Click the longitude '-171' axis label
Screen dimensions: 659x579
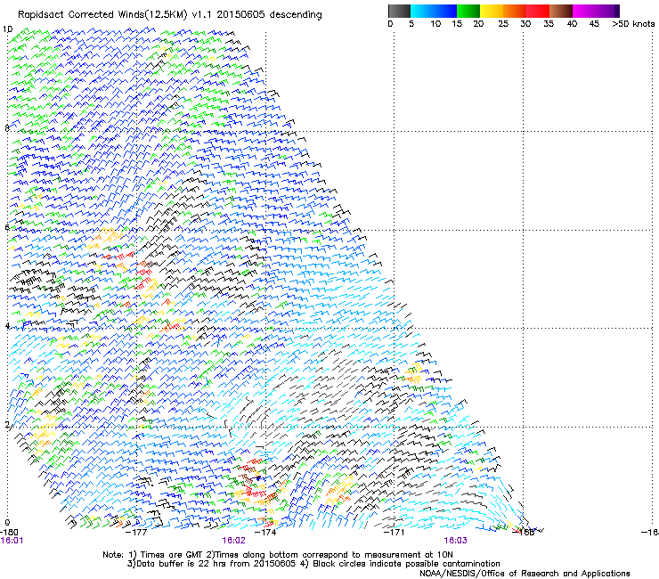point(394,532)
